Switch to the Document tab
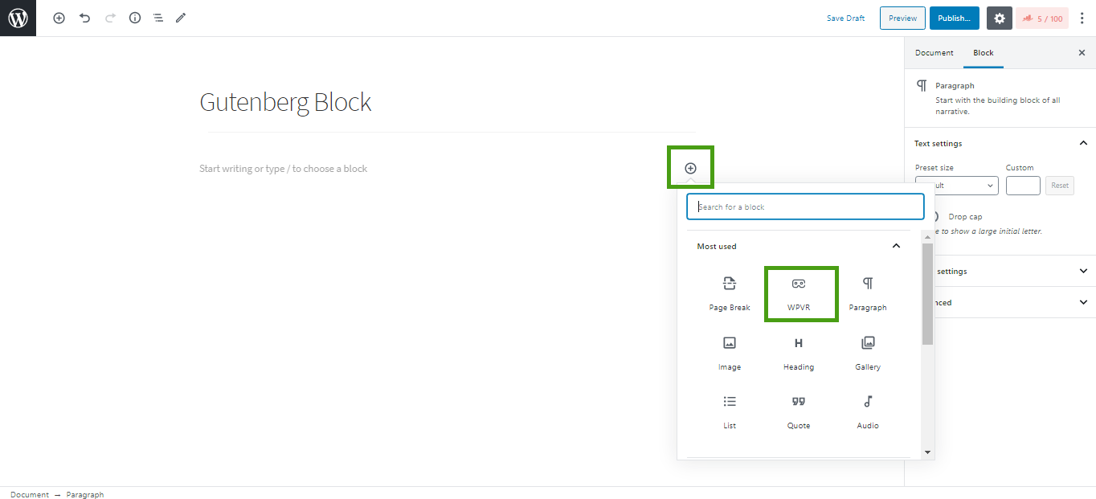The height and width of the screenshot is (499, 1096). [x=934, y=53]
